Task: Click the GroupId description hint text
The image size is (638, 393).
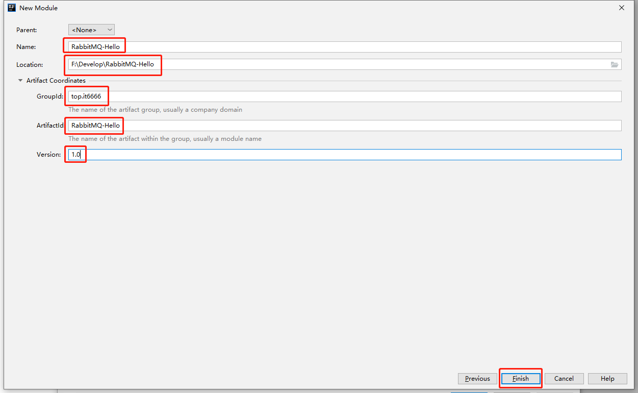Action: tap(155, 110)
